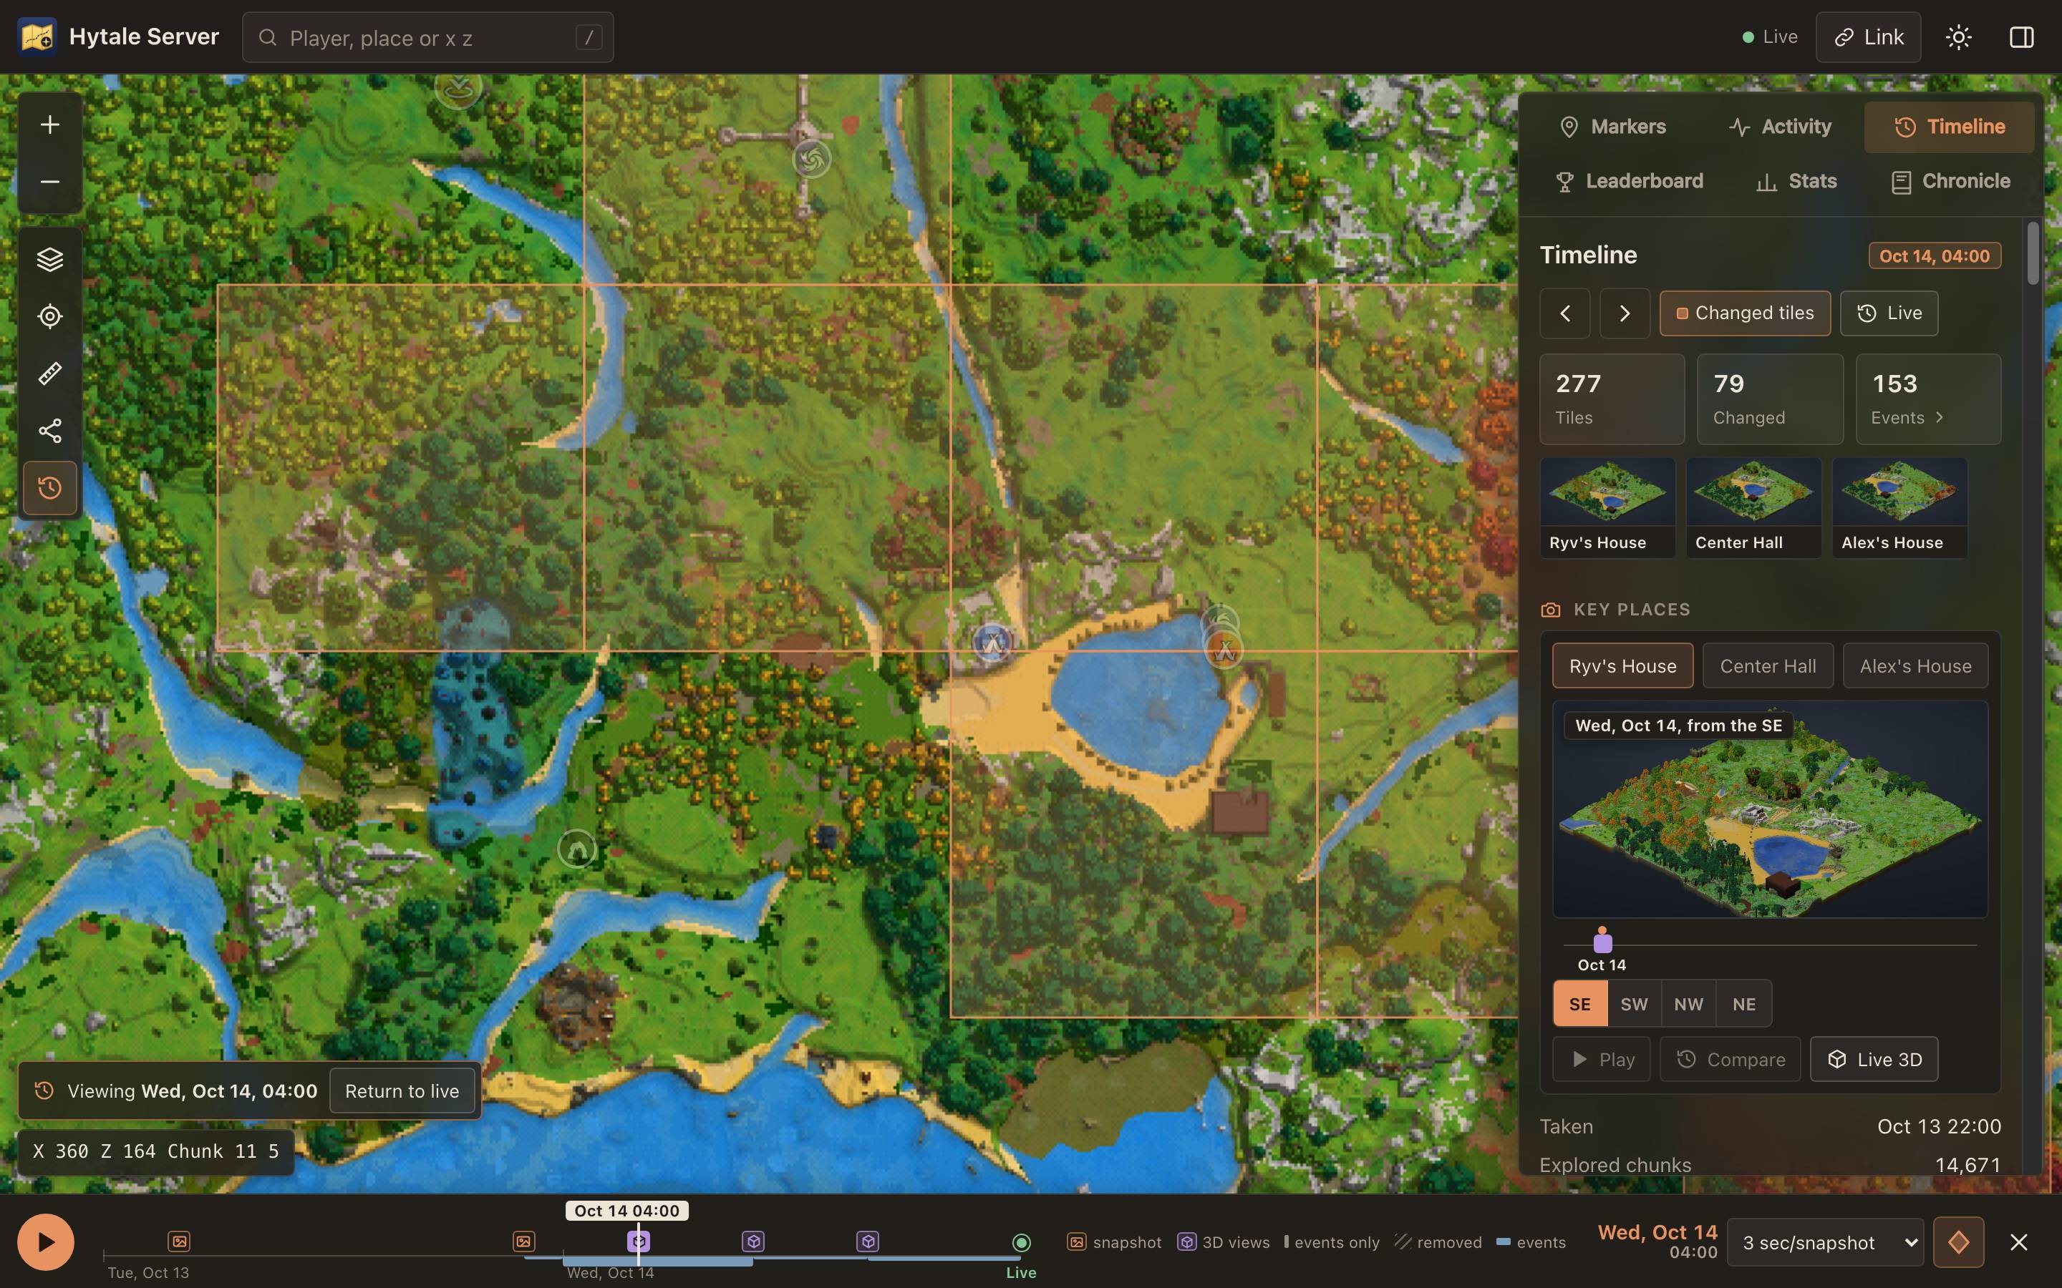Open the 3 sec/snapshot speed dropdown
This screenshot has height=1288, width=2062.
coord(1826,1242)
